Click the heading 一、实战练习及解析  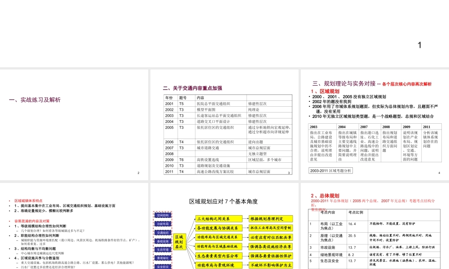point(36,100)
